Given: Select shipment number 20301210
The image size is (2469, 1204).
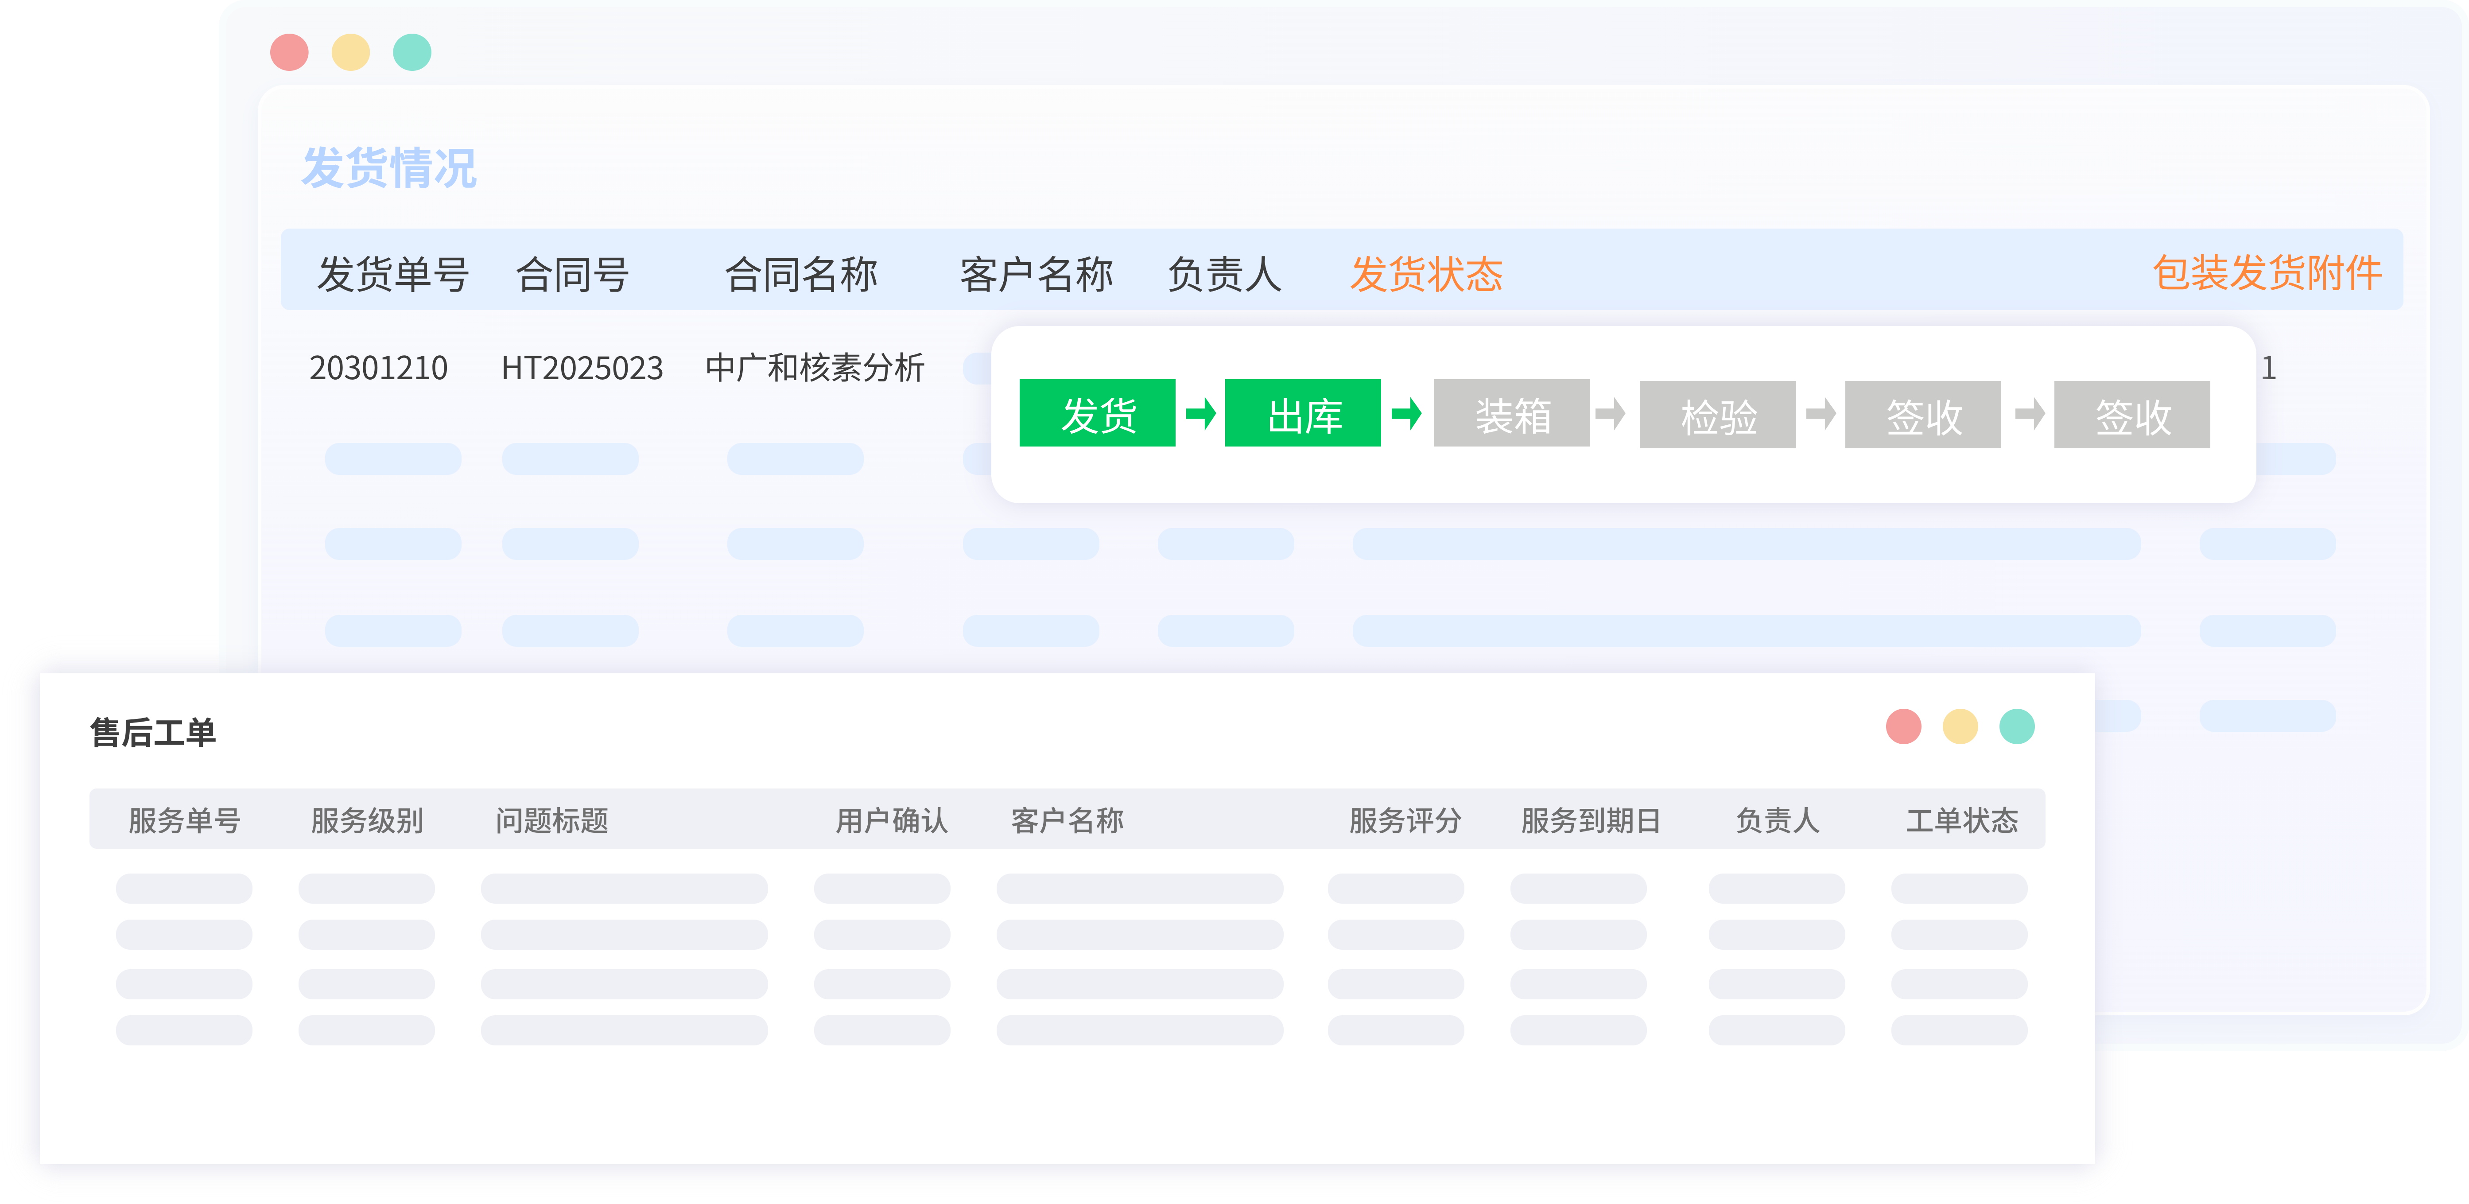Looking at the screenshot, I should pos(379,368).
